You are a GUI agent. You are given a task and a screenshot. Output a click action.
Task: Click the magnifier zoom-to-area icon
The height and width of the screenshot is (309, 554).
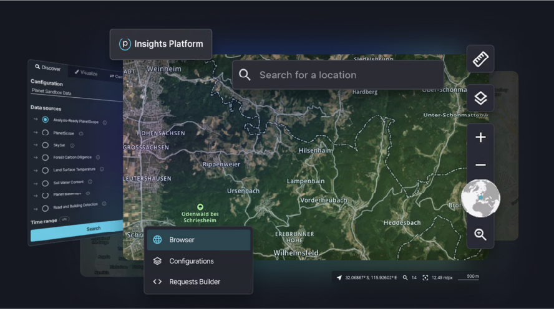pos(480,235)
